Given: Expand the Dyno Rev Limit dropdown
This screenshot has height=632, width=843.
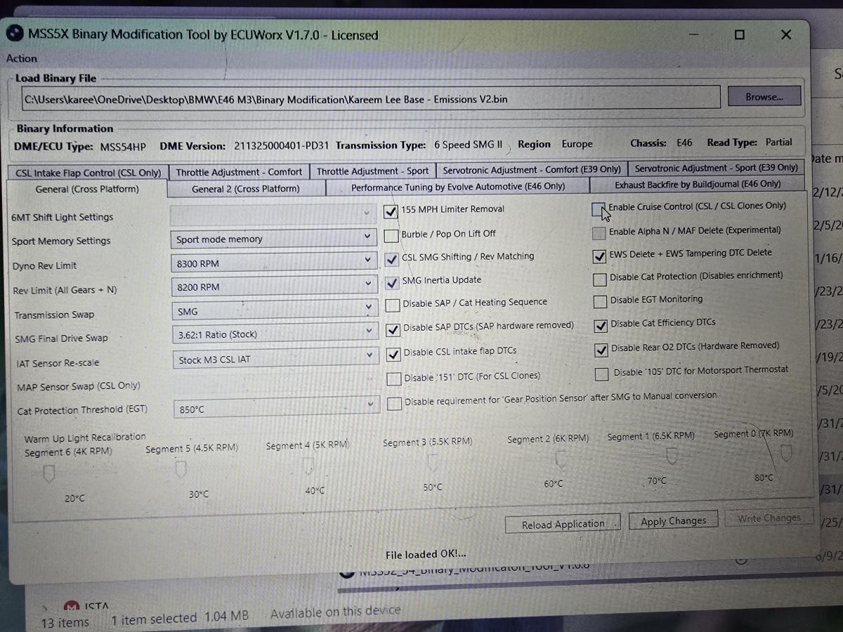Looking at the screenshot, I should (273, 263).
